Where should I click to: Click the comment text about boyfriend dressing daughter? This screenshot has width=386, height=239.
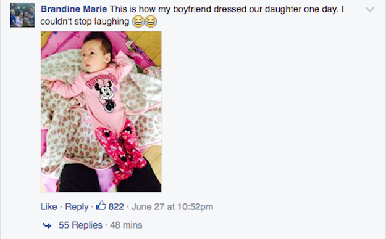pos(192,15)
